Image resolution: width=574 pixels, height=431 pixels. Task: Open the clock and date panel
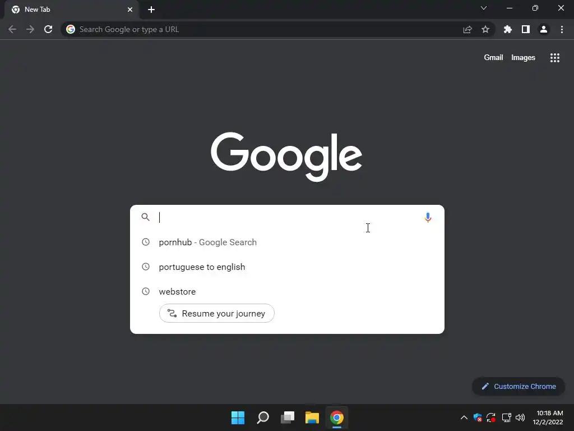coord(548,418)
